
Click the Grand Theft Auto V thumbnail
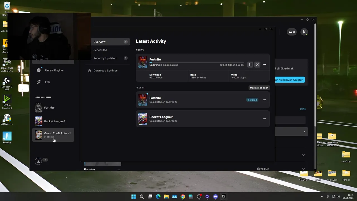click(38, 135)
